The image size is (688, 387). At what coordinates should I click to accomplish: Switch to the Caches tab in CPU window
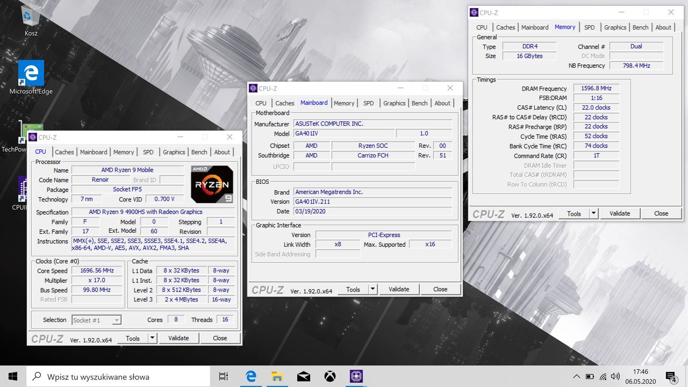(x=64, y=152)
